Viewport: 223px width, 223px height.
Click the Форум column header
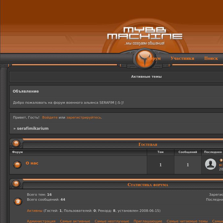click(17, 152)
